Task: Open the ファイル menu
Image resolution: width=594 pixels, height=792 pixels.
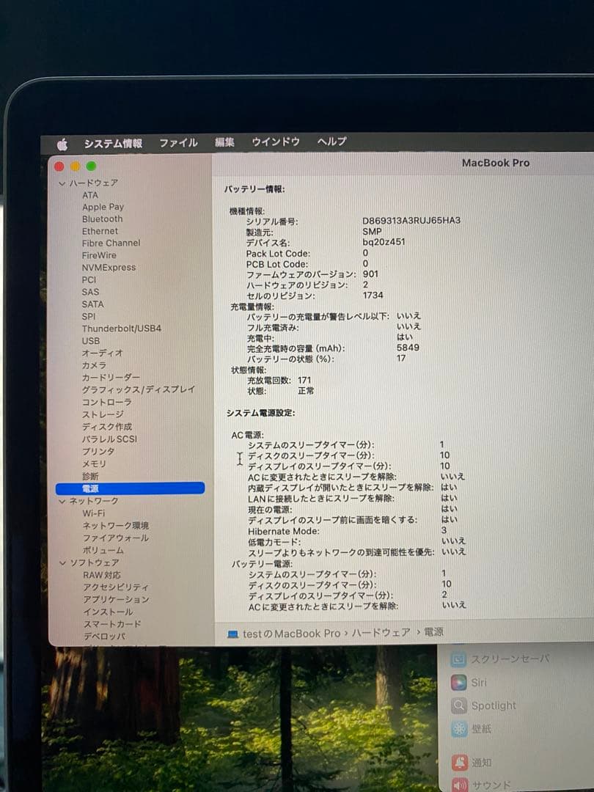Action: (177, 142)
